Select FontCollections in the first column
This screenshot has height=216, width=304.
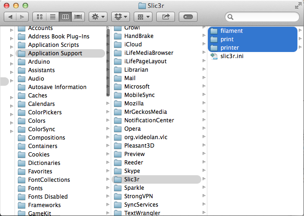click(60, 180)
